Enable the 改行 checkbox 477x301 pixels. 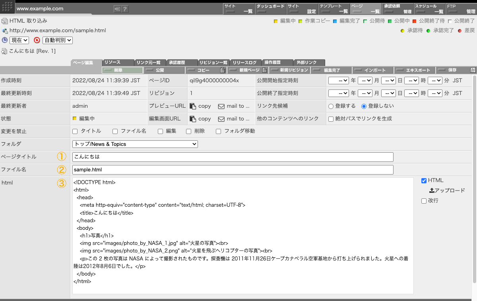click(424, 201)
